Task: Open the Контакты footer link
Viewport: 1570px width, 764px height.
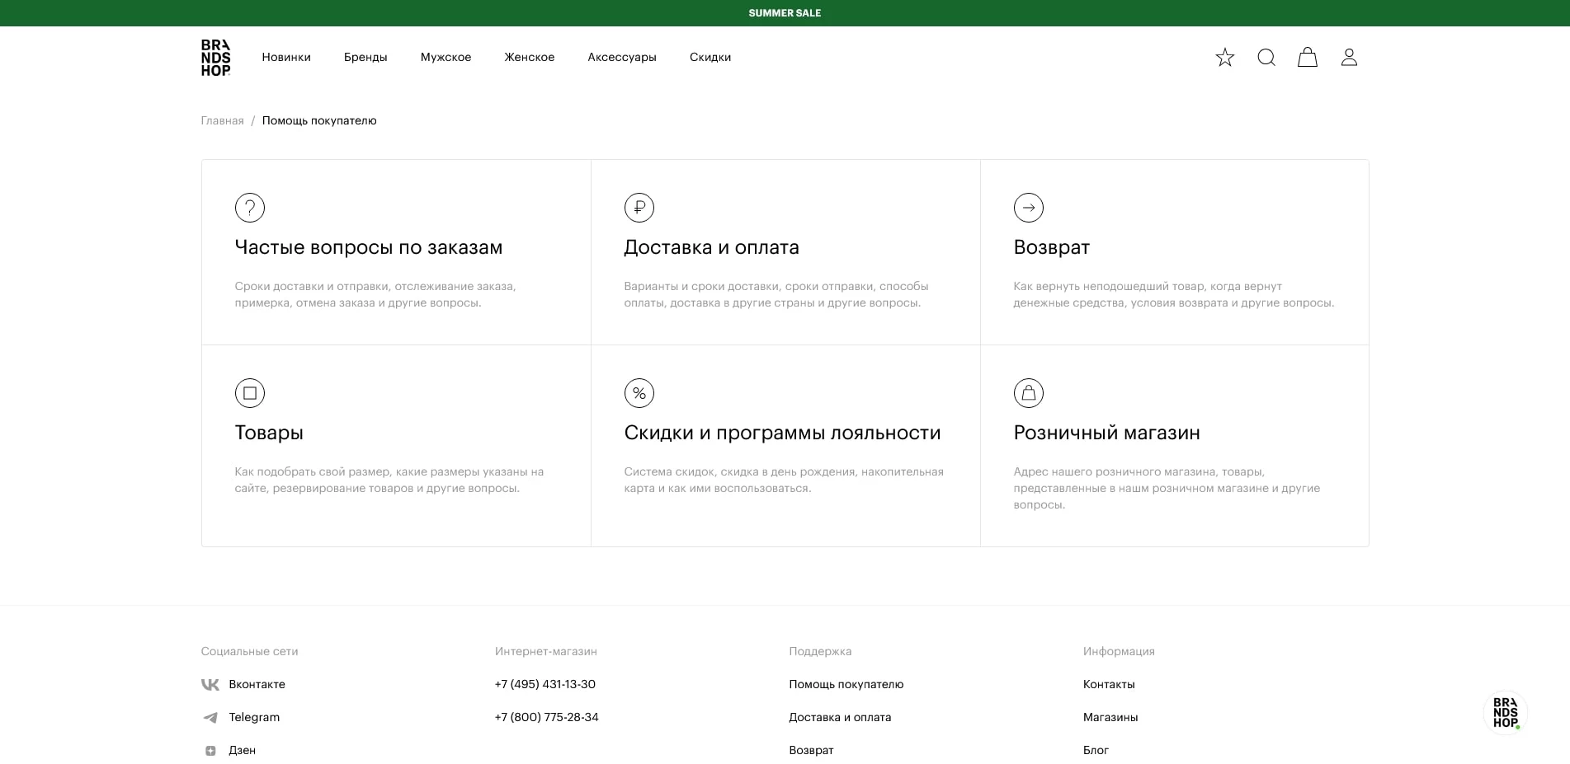Action: [x=1108, y=684]
